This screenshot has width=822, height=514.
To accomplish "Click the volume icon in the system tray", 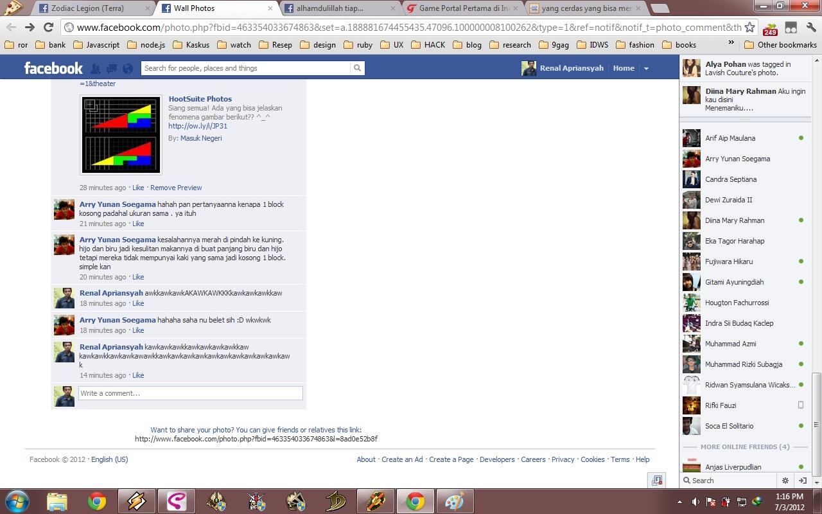I will pos(695,501).
